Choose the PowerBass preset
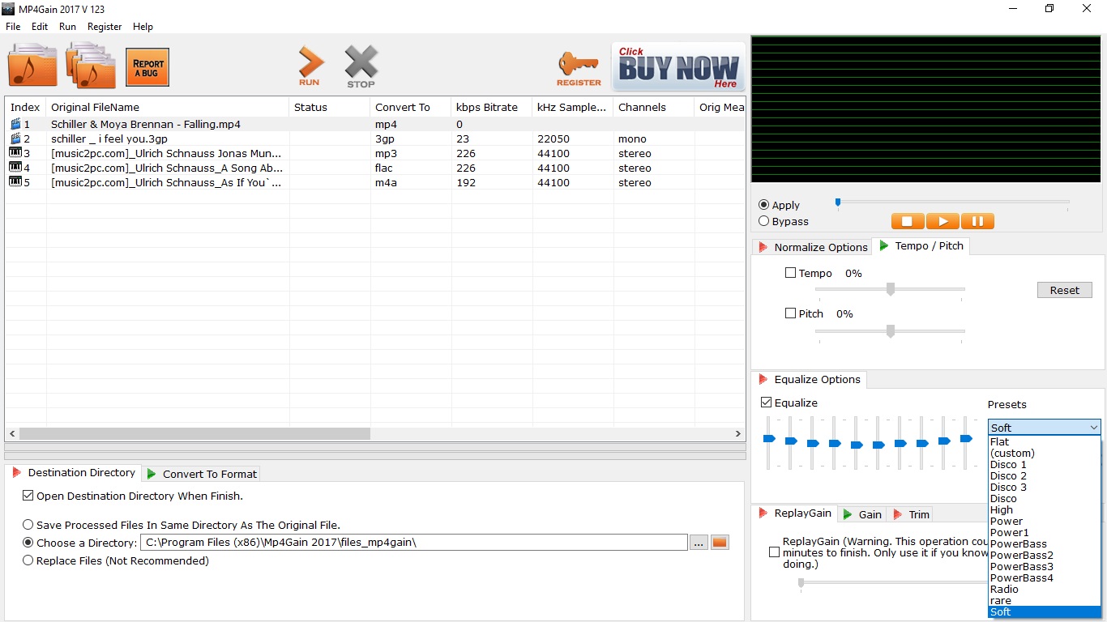This screenshot has height=622, width=1107. click(1045, 544)
